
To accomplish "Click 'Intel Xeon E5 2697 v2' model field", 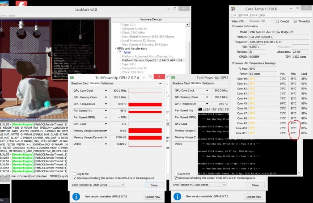I will [x=279, y=32].
